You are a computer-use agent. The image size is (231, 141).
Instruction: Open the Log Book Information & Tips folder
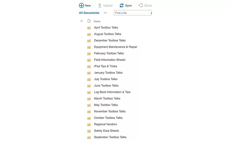112,92
